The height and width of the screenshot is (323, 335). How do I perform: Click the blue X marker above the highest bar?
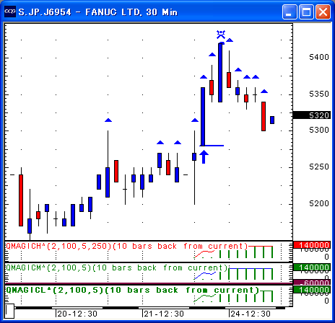click(x=221, y=35)
